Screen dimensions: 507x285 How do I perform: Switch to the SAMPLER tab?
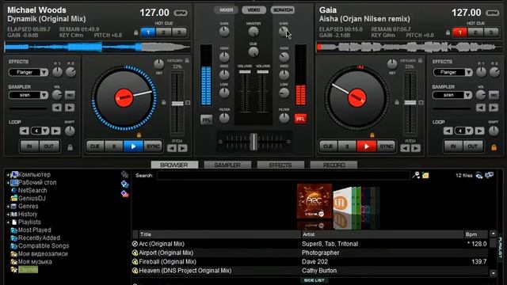point(227,165)
